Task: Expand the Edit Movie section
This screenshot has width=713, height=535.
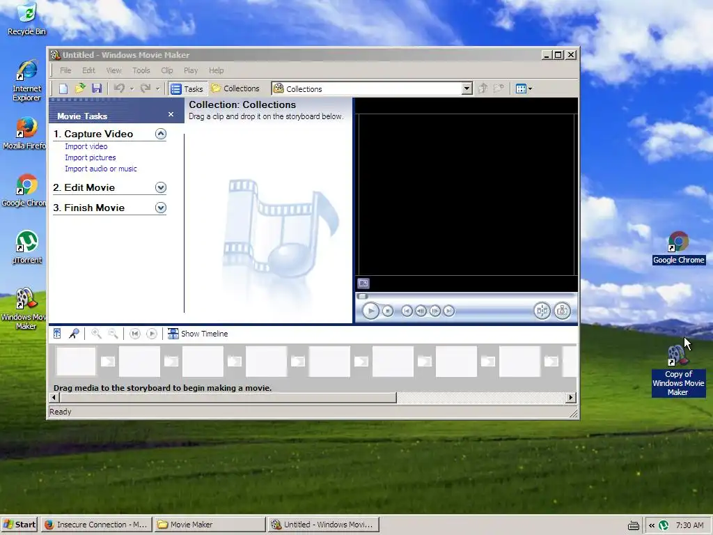Action: click(x=161, y=187)
